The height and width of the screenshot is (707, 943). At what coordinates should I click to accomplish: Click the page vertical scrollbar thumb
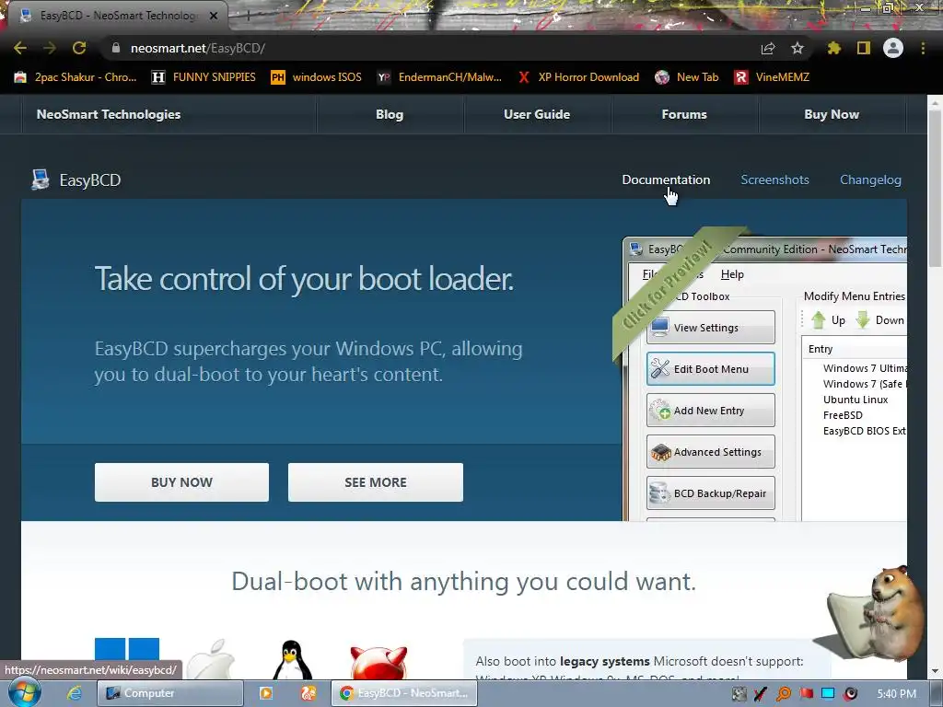[936, 188]
